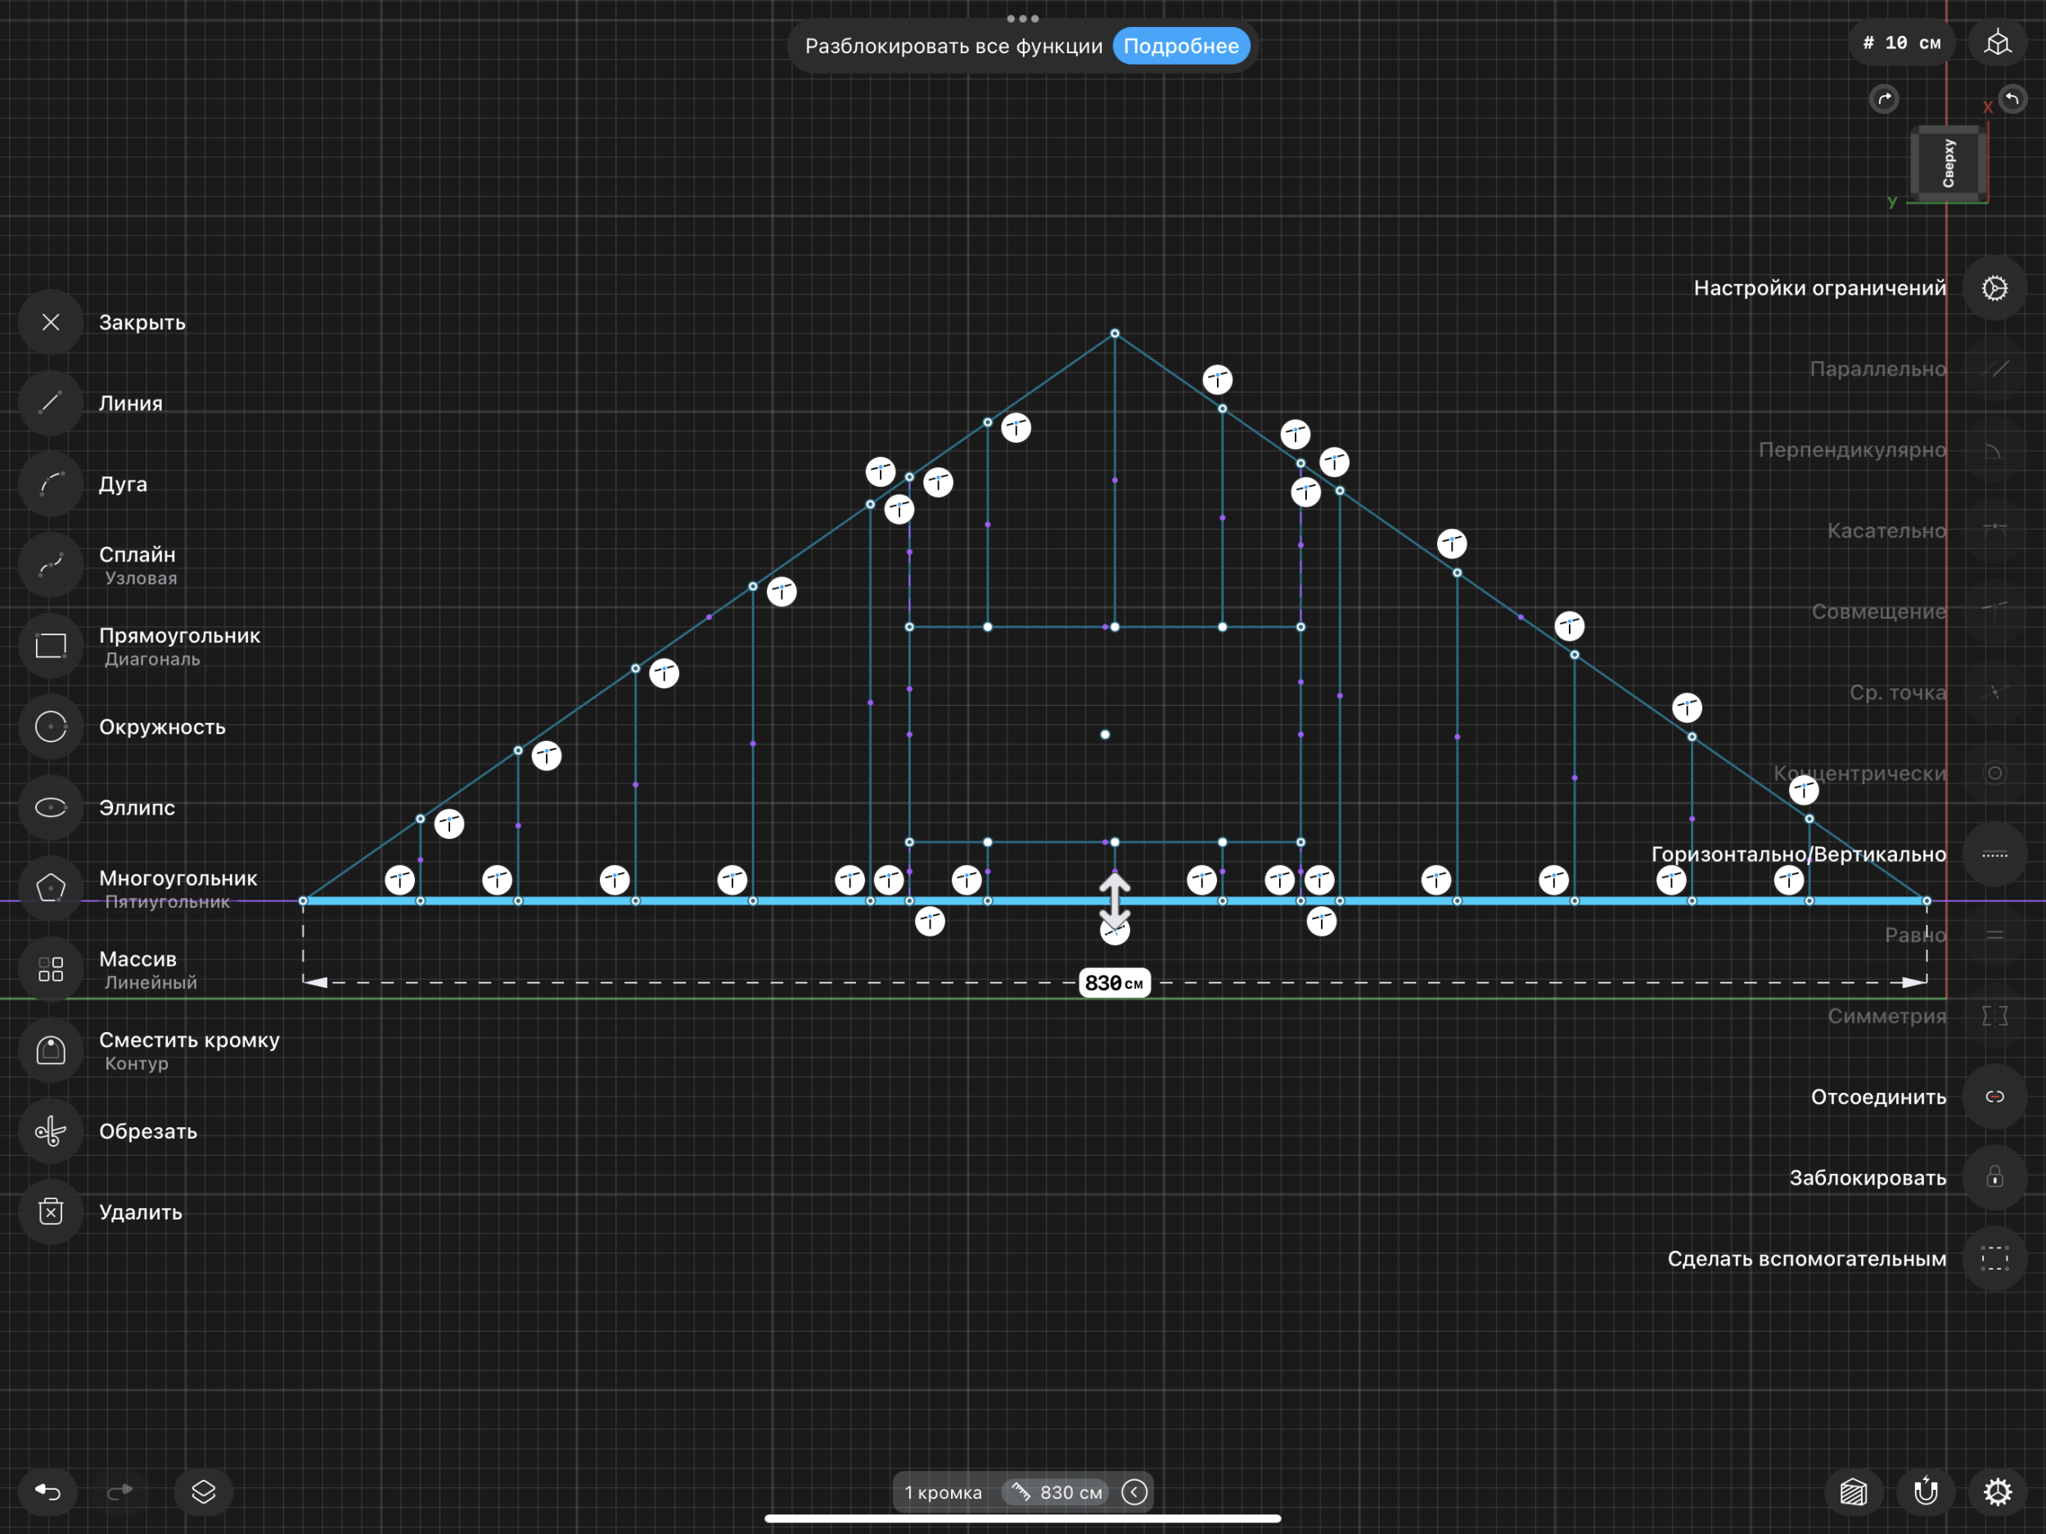
Task: Toggle Заблокировать lock constraint
Action: (1994, 1177)
